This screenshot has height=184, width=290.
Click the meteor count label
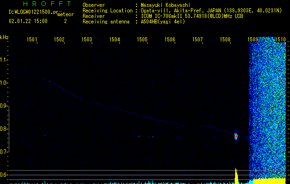[x=65, y=14]
